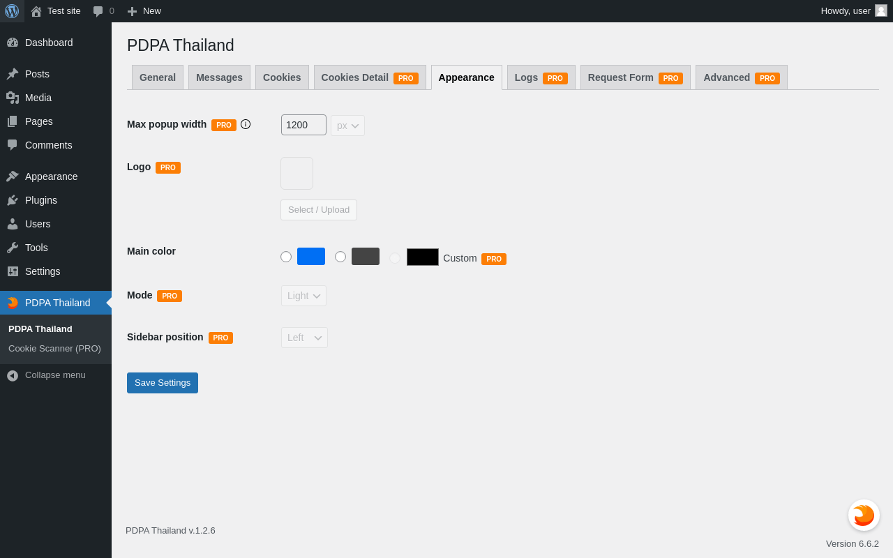Viewport: 893px width, 558px height.
Task: Click the home icon beside Test site
Action: [x=36, y=11]
